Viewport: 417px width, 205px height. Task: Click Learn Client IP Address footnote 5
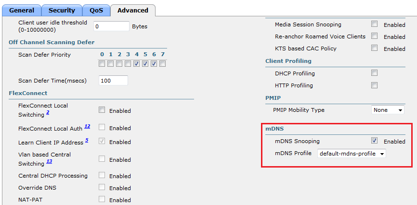tap(87, 140)
